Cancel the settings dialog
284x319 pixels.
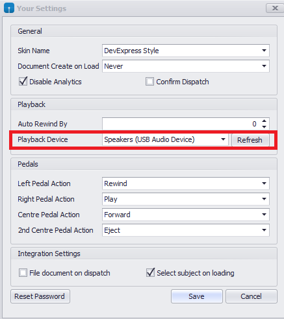252,296
